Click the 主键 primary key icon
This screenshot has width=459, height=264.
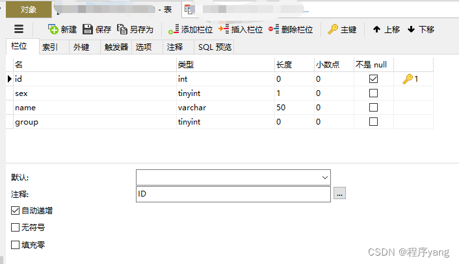(x=333, y=29)
